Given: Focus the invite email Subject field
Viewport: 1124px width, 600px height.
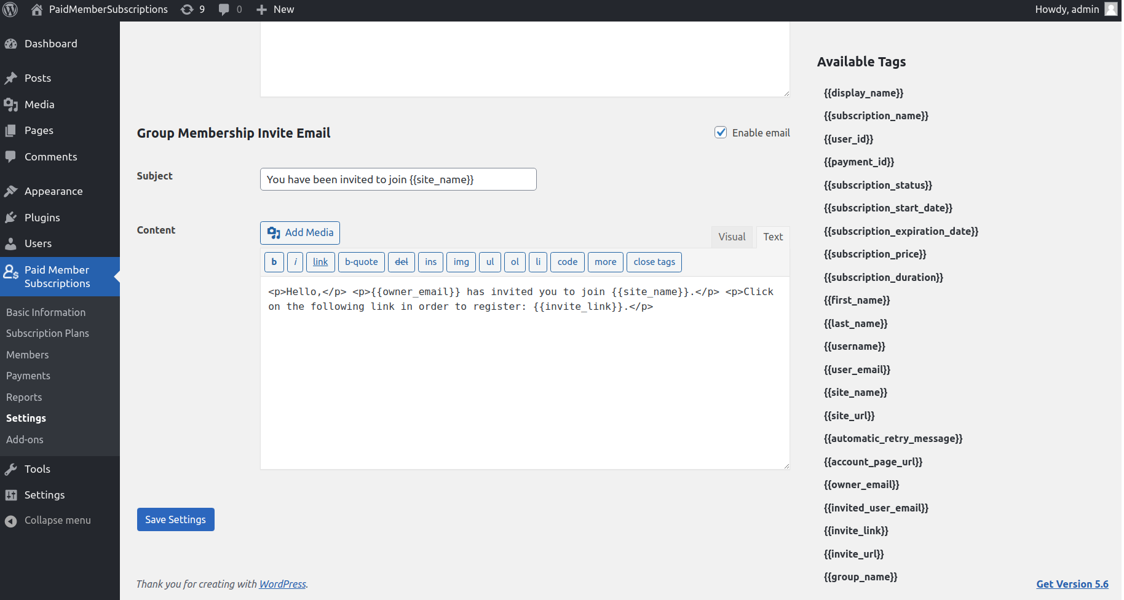Looking at the screenshot, I should pyautogui.click(x=398, y=180).
